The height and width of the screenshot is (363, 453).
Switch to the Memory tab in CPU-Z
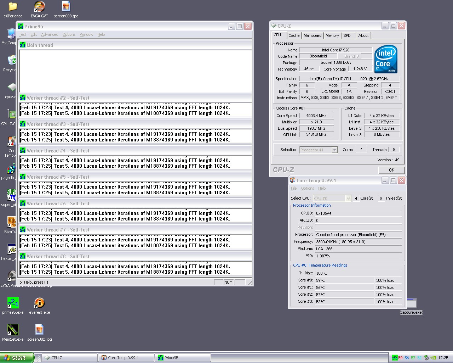point(332,35)
